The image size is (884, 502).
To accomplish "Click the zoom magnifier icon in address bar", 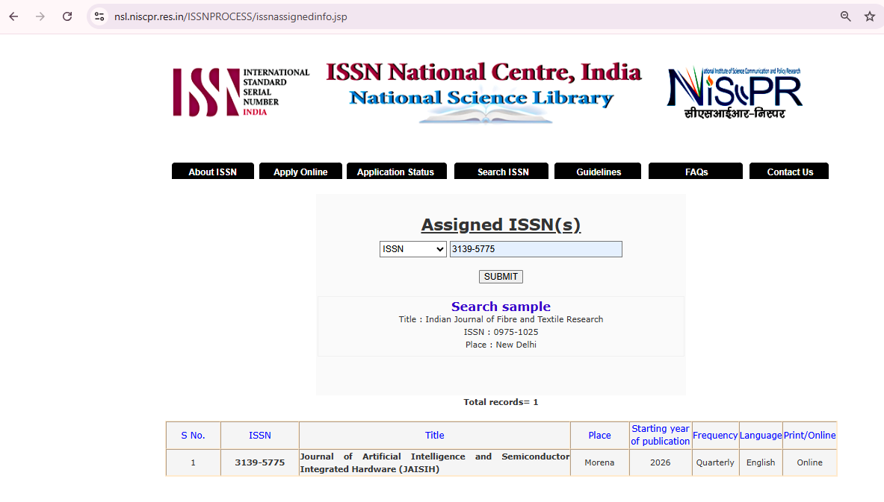I will coord(845,16).
